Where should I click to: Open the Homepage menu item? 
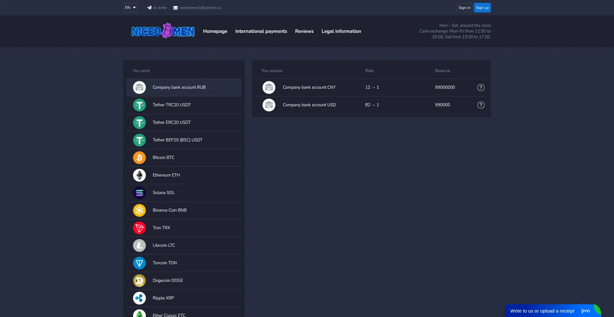tap(215, 31)
